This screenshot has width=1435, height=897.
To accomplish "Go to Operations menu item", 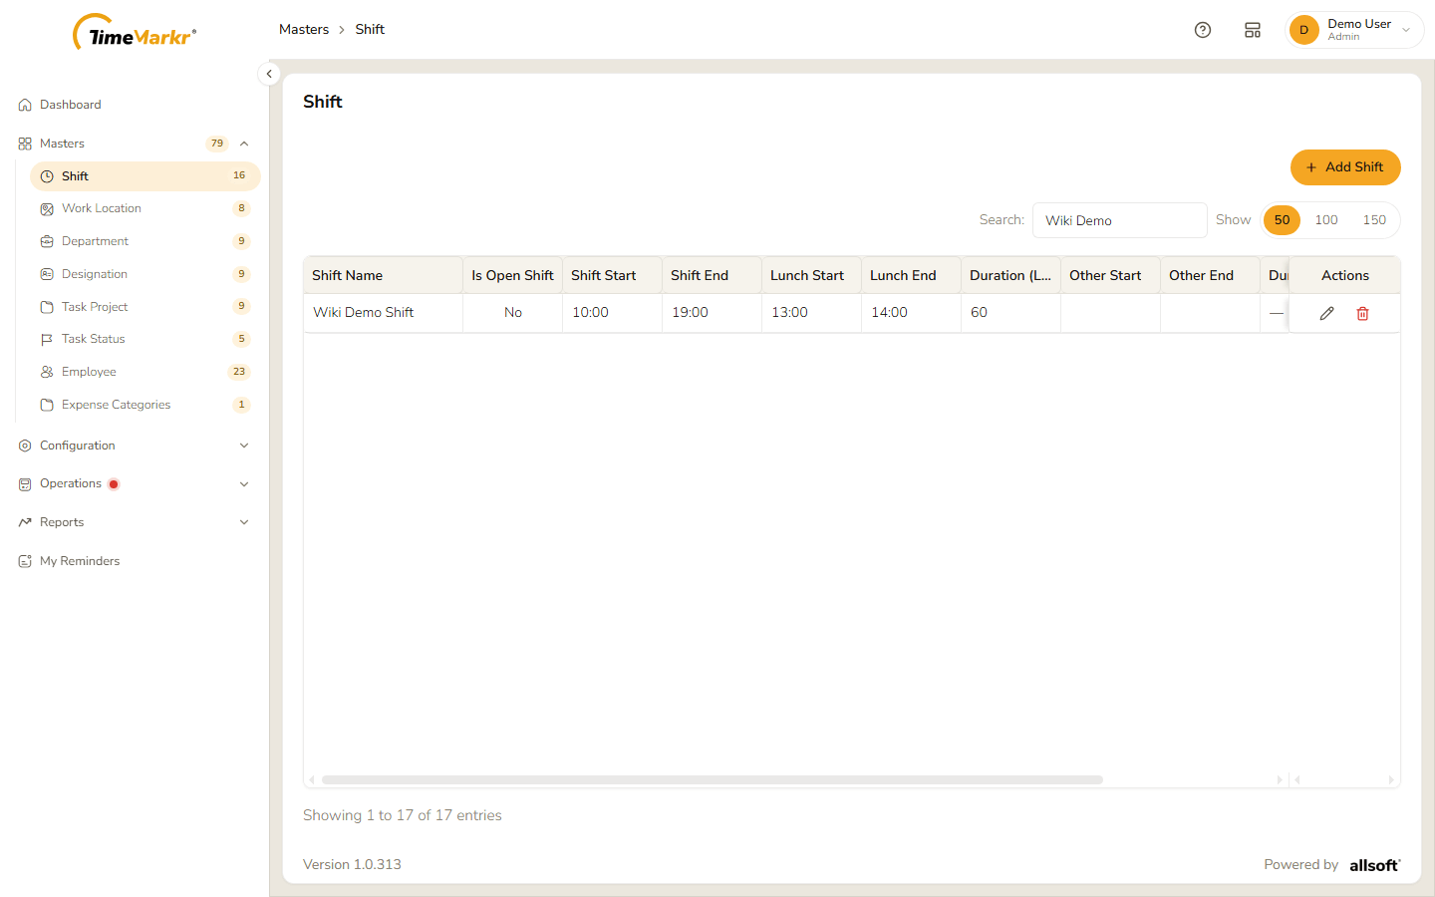I will (135, 484).
